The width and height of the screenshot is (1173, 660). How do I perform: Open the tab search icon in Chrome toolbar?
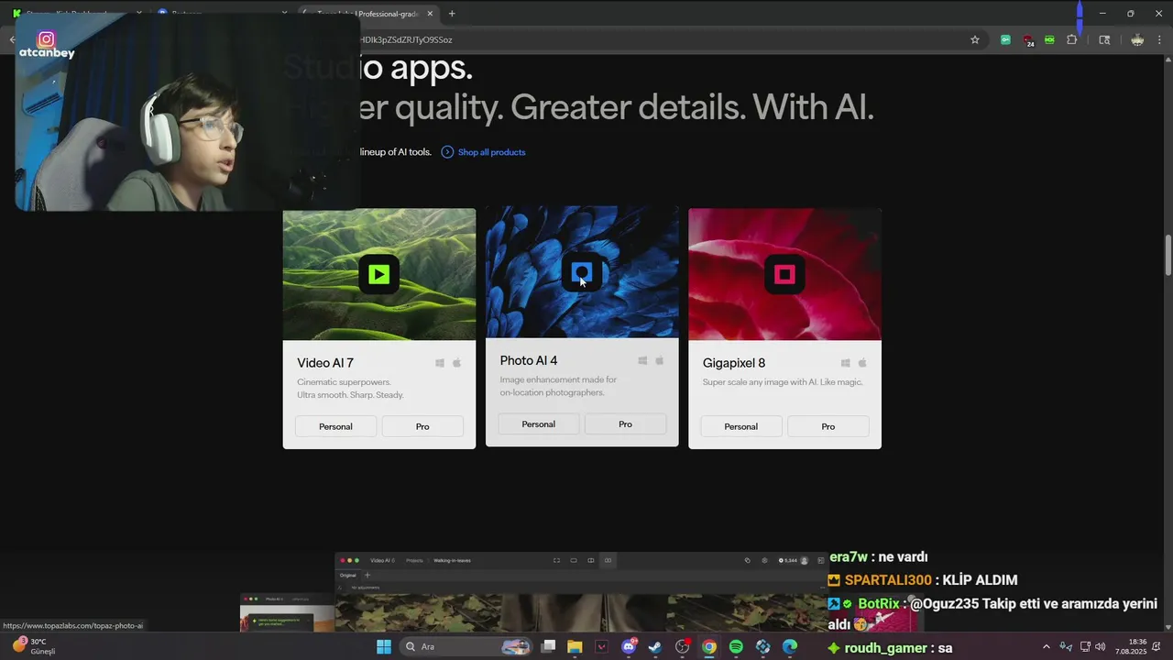tap(1104, 39)
